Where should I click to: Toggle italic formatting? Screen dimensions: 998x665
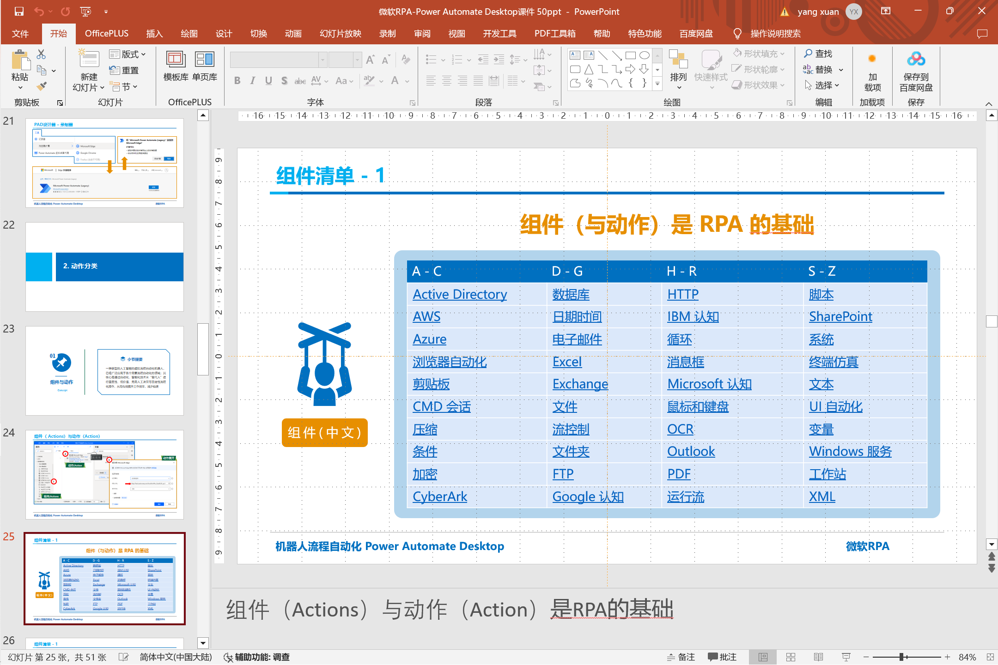(253, 81)
